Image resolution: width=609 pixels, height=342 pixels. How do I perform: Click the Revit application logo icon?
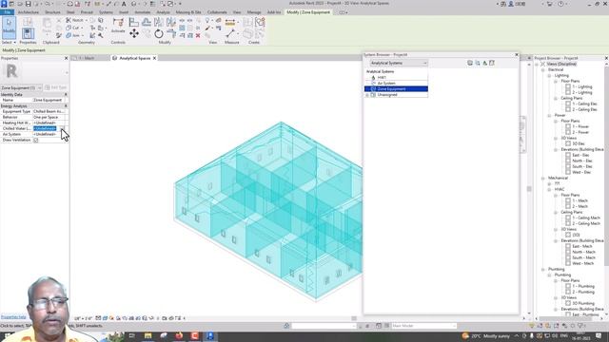(4, 4)
